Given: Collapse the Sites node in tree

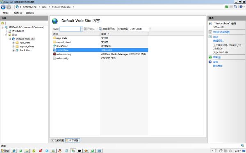Looking at the screenshot, I should click(x=6, y=35).
